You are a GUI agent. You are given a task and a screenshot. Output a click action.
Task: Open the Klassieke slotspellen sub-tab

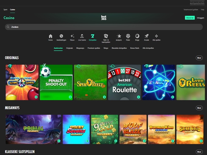coord(119,48)
